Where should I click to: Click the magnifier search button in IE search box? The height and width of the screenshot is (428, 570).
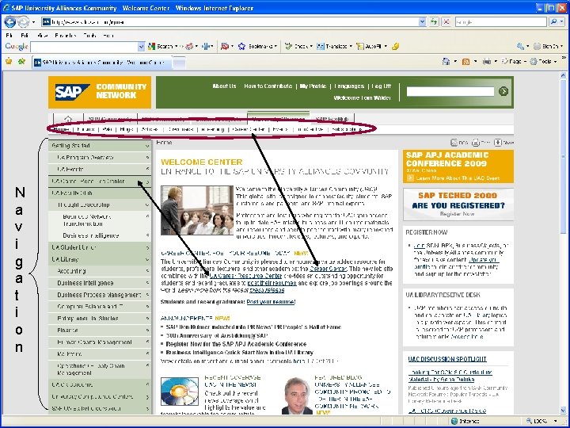[x=553, y=22]
